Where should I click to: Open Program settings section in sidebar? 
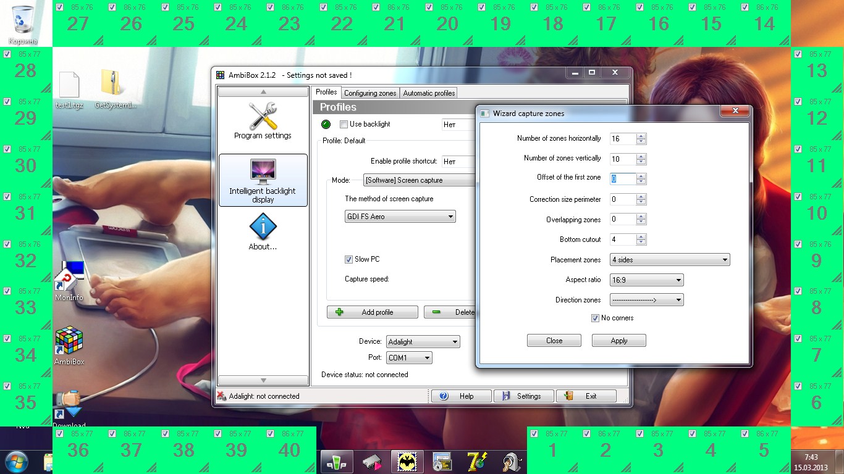pos(263,120)
